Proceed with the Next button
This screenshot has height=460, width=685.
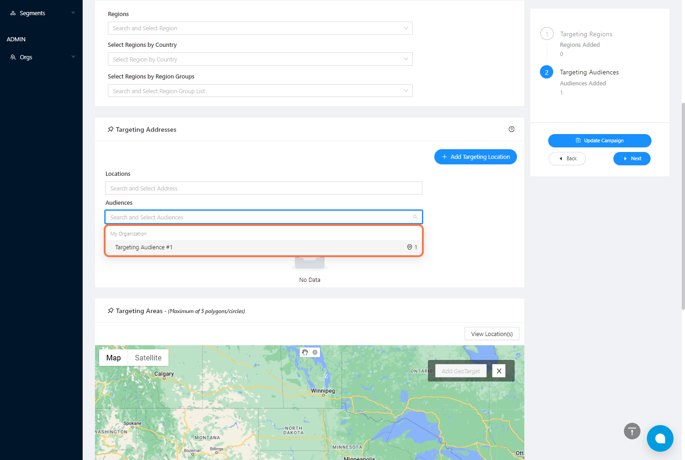[632, 158]
